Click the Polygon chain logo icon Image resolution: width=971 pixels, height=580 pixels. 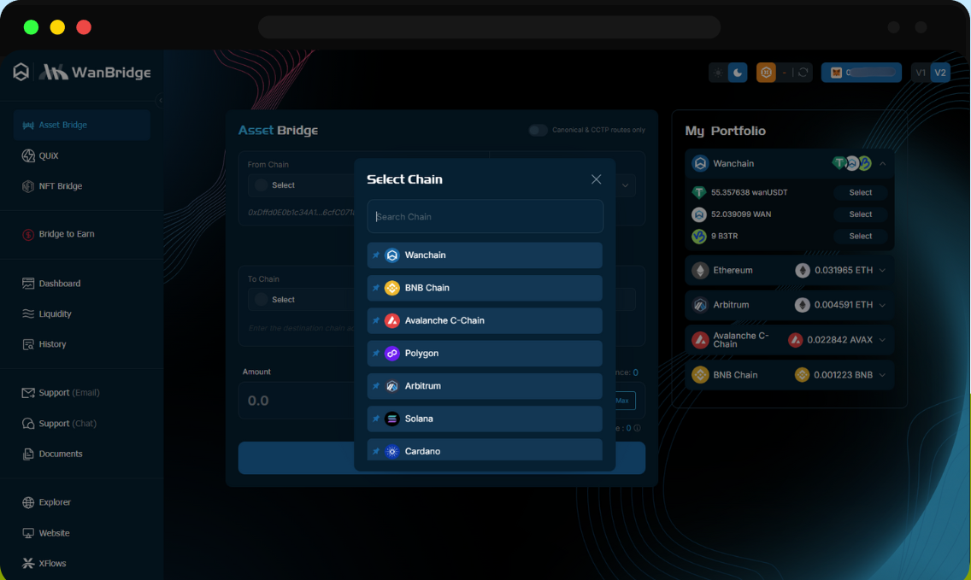(x=392, y=354)
